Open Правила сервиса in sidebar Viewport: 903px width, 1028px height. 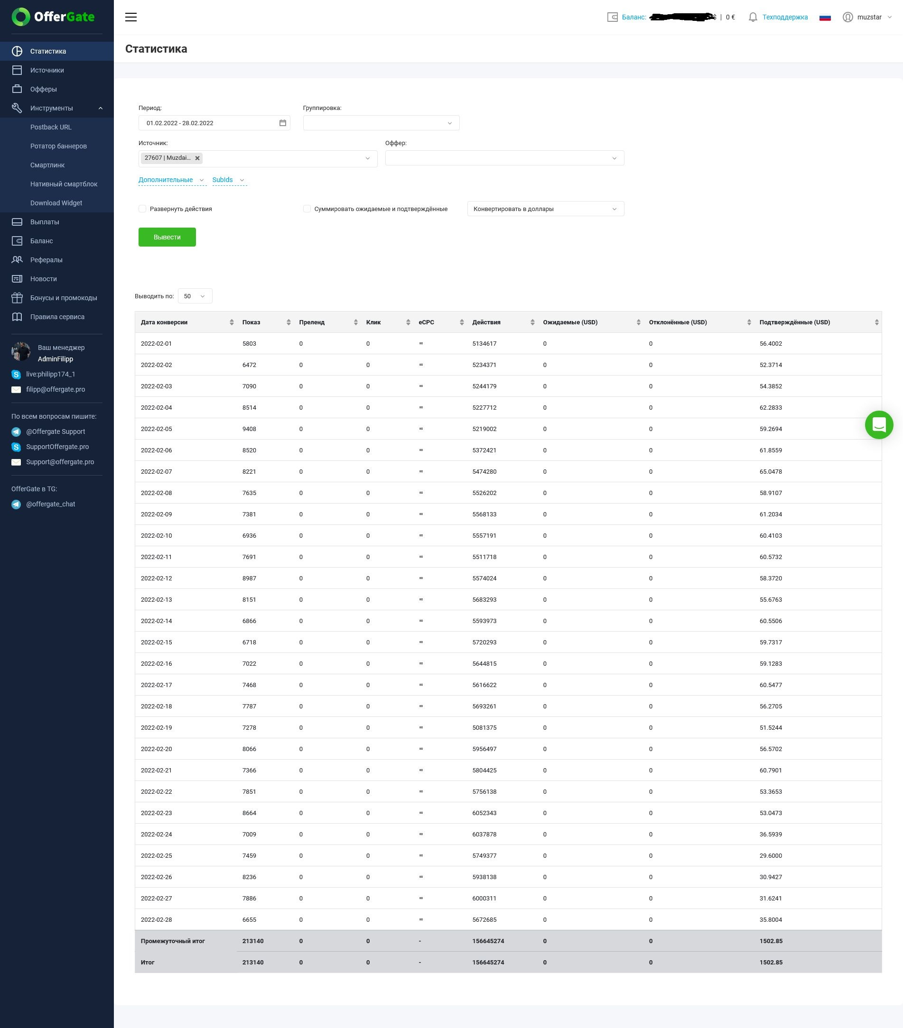point(57,317)
